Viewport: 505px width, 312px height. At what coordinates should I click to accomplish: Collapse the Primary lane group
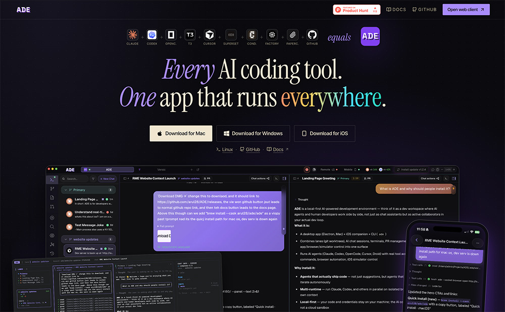(x=88, y=190)
